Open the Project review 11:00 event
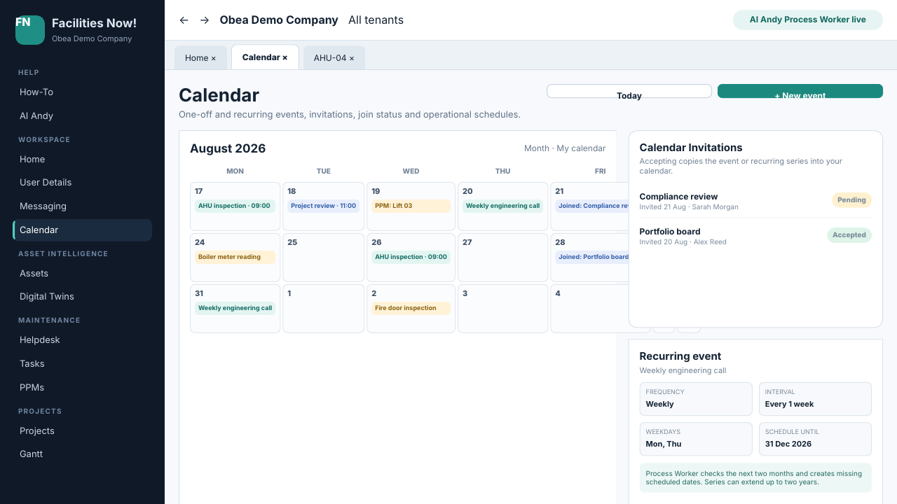897x504 pixels. click(x=323, y=206)
